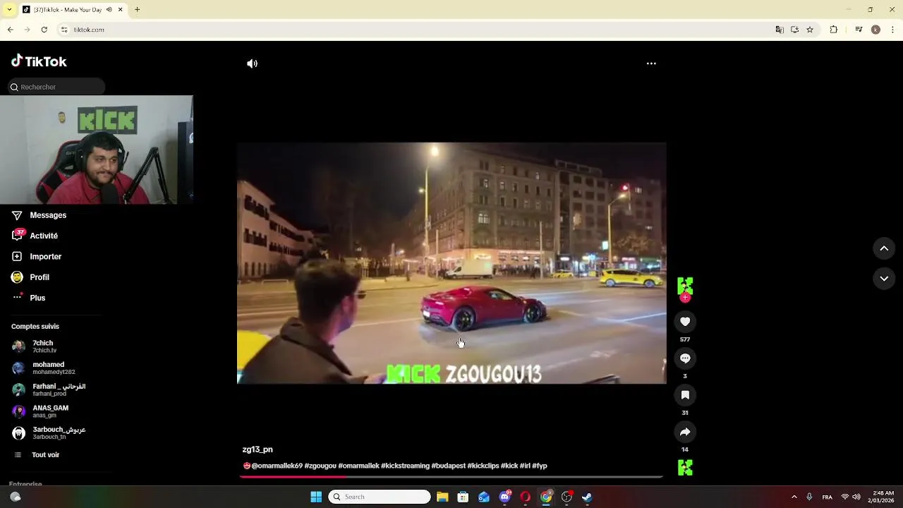This screenshot has height=508, width=903.
Task: Open the #kickclips hashtag
Action: (483, 466)
